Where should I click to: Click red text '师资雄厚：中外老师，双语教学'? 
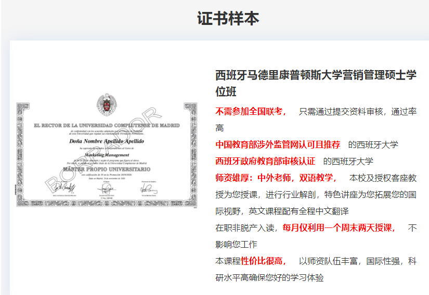(x=274, y=178)
